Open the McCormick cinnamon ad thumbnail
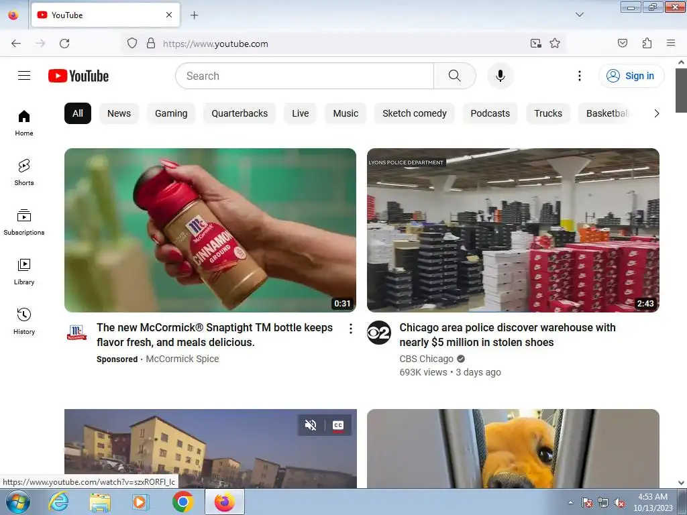The image size is (687, 515). (x=210, y=231)
